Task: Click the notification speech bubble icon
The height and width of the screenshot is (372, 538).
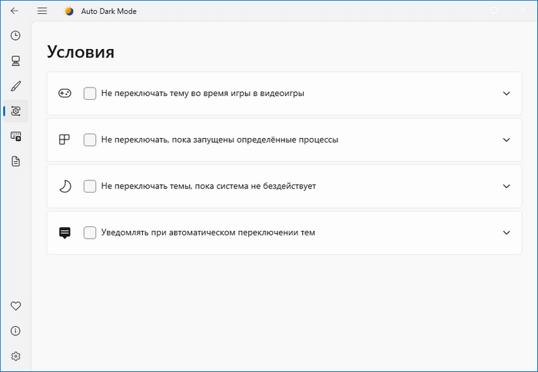Action: click(x=65, y=232)
